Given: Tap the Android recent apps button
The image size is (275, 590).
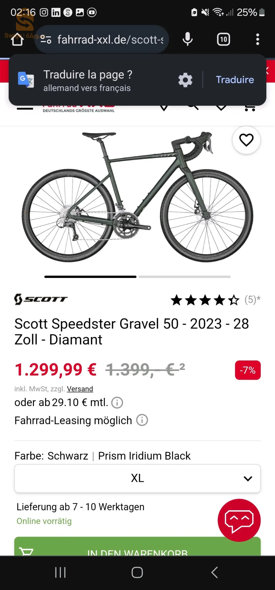Looking at the screenshot, I should pyautogui.click(x=60, y=573).
